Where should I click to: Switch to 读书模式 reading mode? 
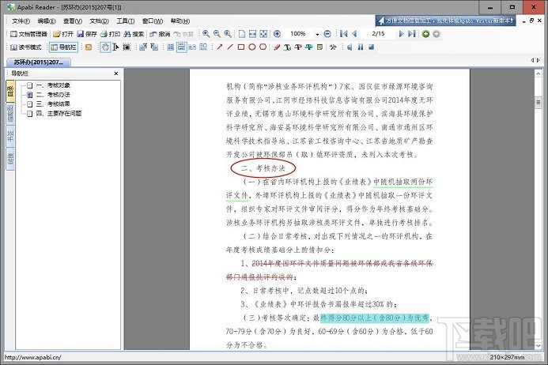pos(26,47)
